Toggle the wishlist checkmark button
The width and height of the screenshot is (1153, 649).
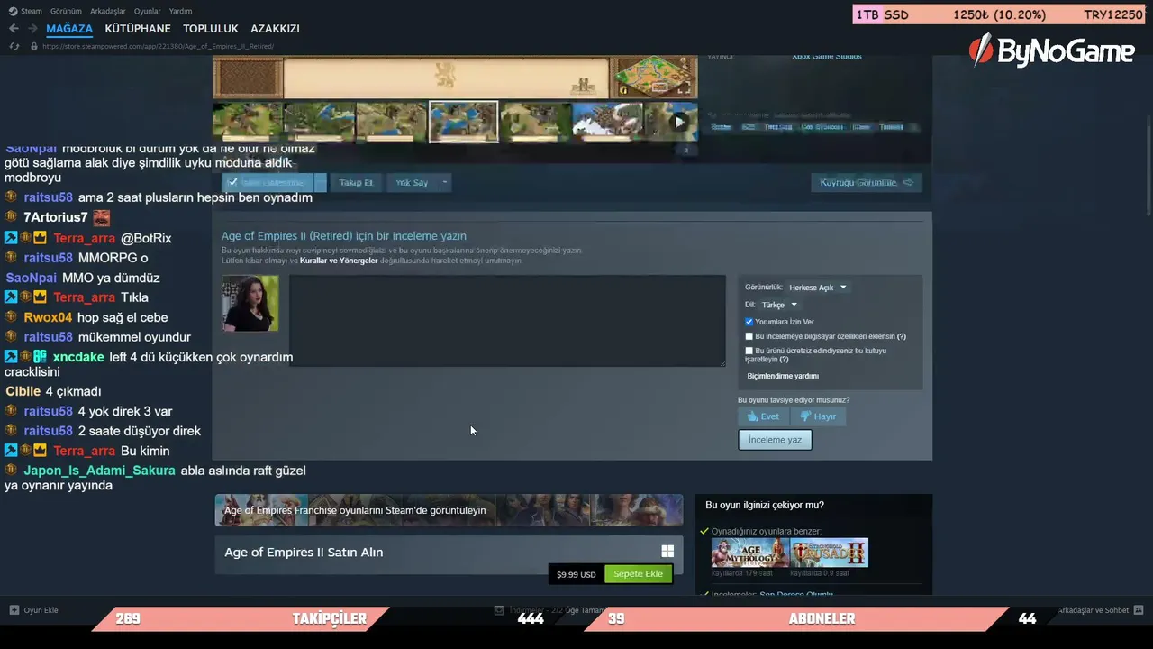(267, 182)
